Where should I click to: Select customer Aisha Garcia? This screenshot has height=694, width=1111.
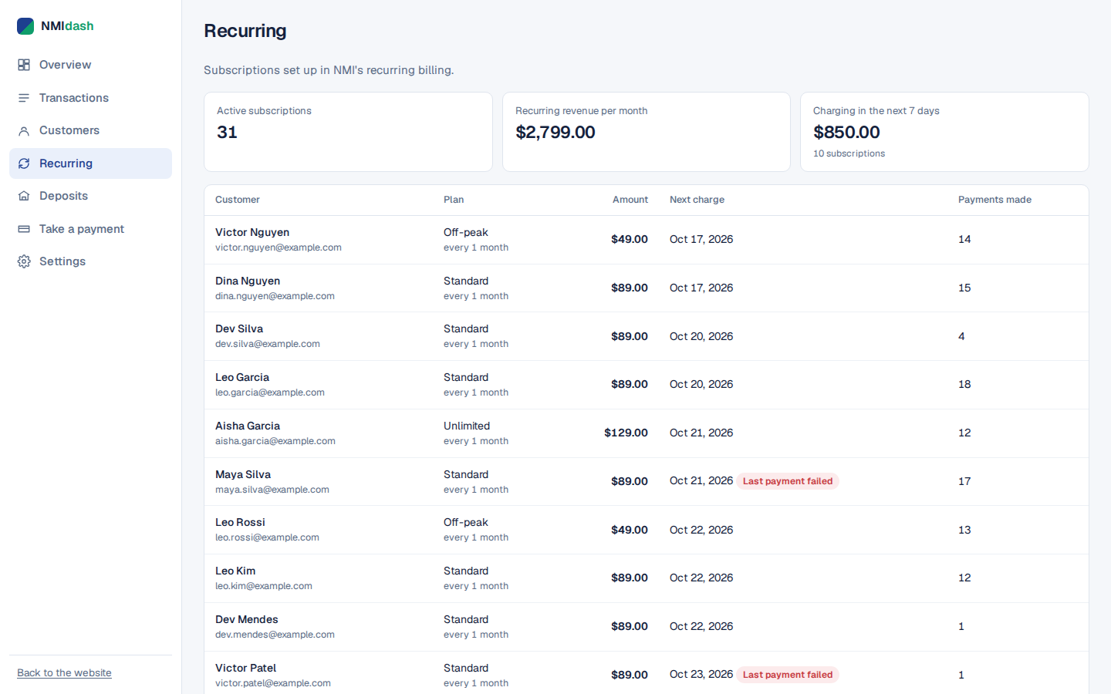[248, 426]
